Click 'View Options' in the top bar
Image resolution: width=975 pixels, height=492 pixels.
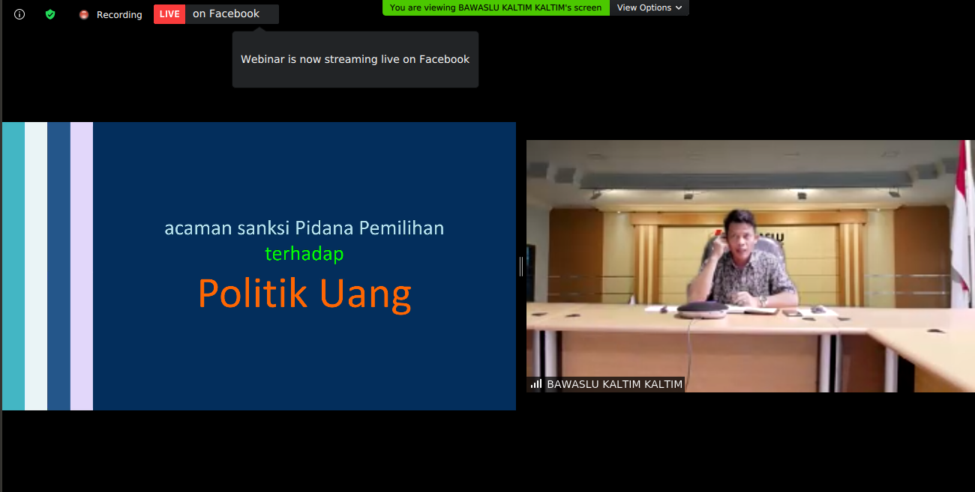(x=644, y=7)
